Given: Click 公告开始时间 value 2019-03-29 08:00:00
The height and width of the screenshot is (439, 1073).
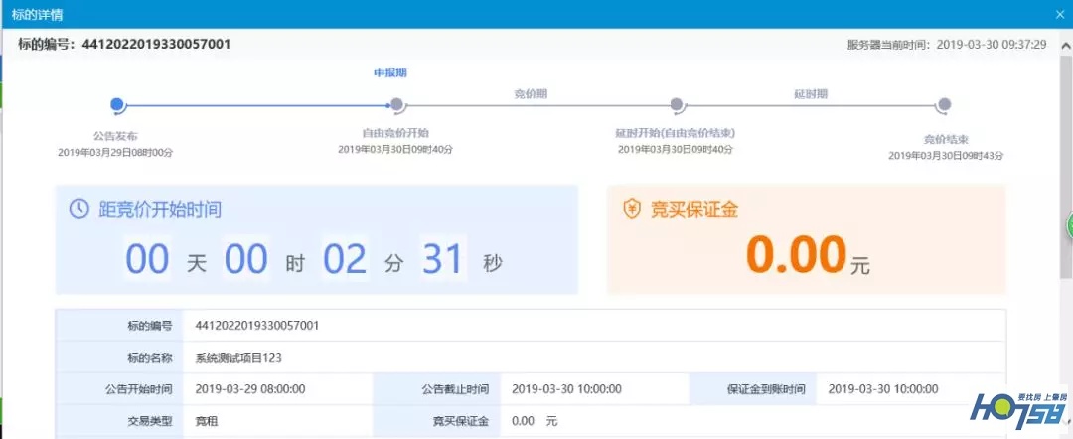Looking at the screenshot, I should click(x=250, y=389).
